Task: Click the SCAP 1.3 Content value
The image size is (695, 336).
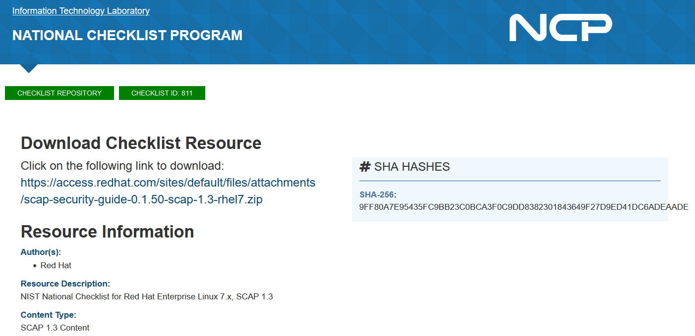Action: click(55, 328)
